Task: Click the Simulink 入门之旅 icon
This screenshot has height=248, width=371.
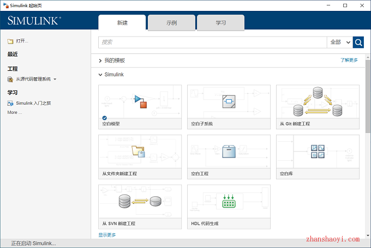Action: tap(10, 104)
